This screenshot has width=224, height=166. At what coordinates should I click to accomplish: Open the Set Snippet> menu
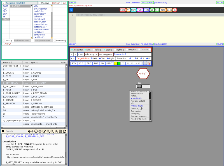click(x=106, y=54)
